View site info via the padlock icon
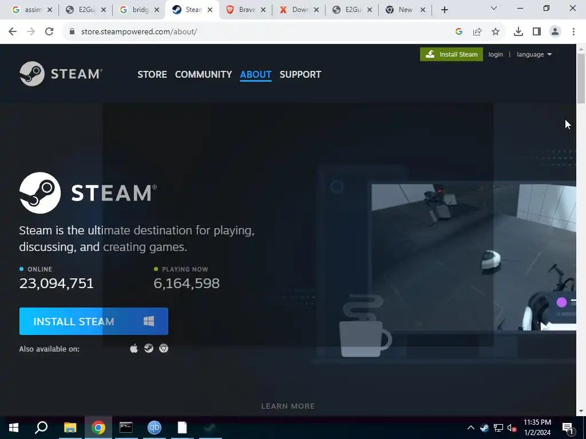The width and height of the screenshot is (586, 439). 72,32
